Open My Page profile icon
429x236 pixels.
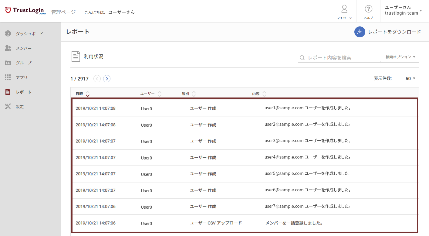coord(344,9)
